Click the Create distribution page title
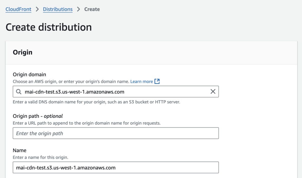302x178 pixels. [x=49, y=27]
